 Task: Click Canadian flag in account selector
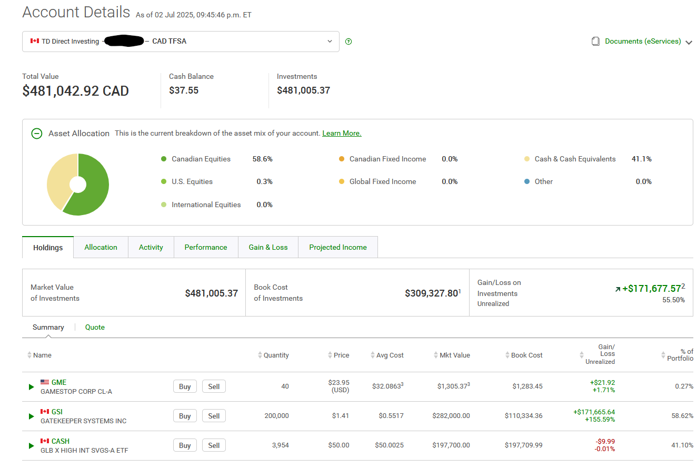[x=35, y=41]
